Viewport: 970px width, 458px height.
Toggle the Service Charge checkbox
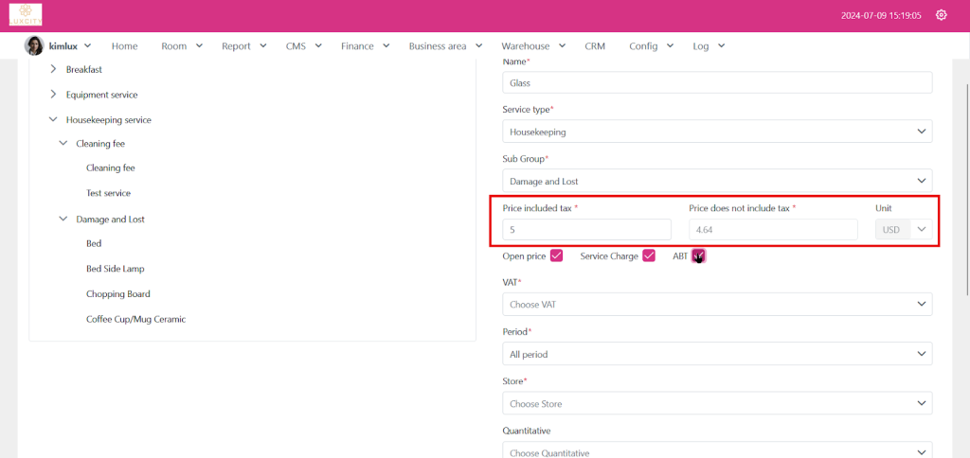(649, 255)
